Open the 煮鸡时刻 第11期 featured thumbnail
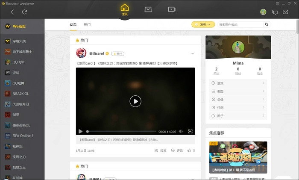This screenshot has height=180, width=299. 238,157
